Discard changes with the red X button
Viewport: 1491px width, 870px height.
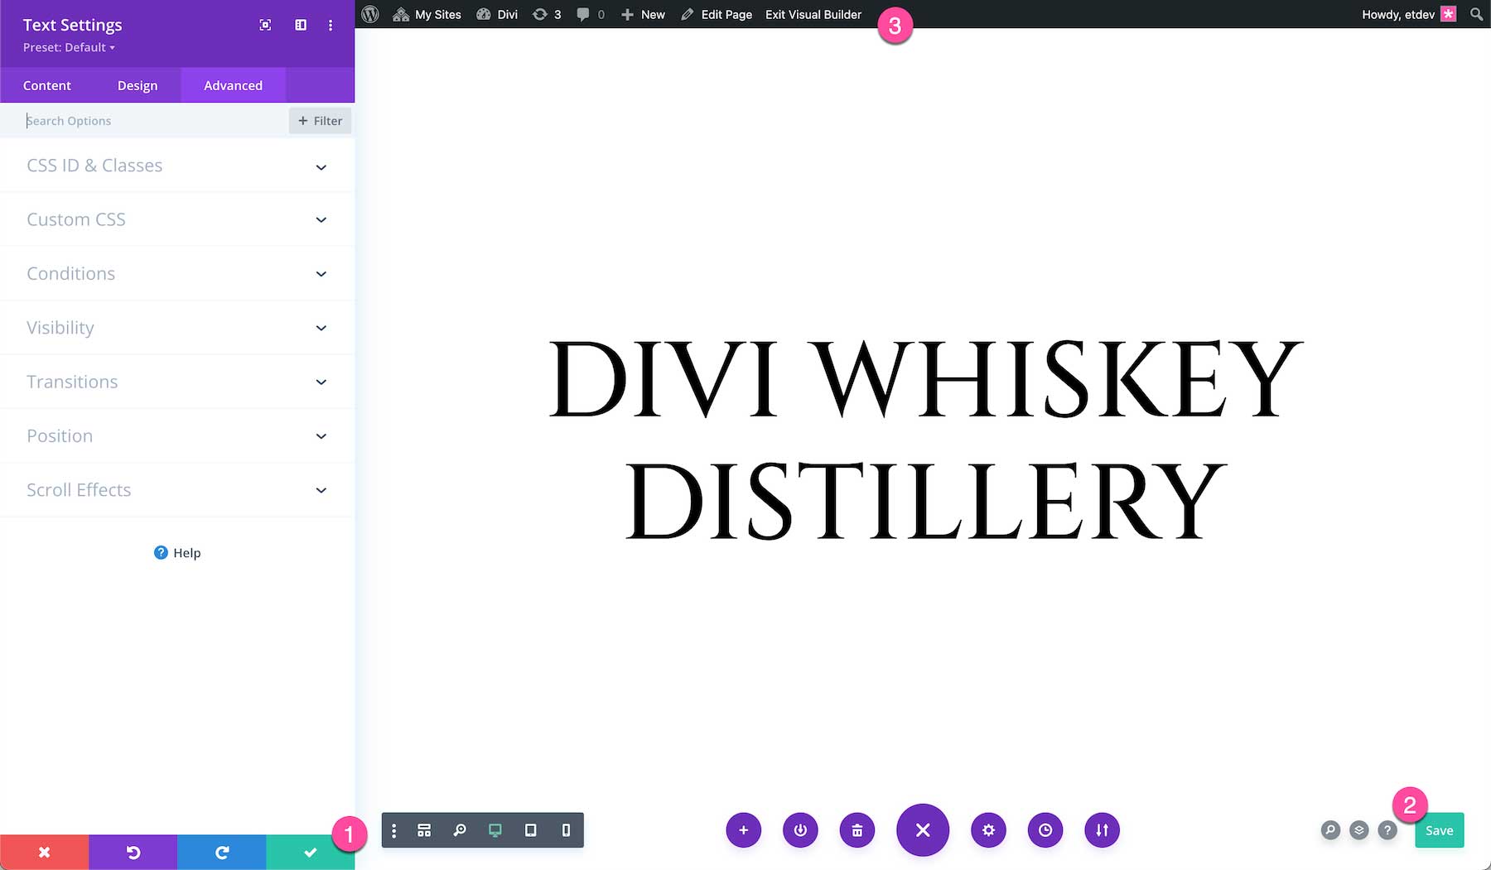(x=45, y=852)
